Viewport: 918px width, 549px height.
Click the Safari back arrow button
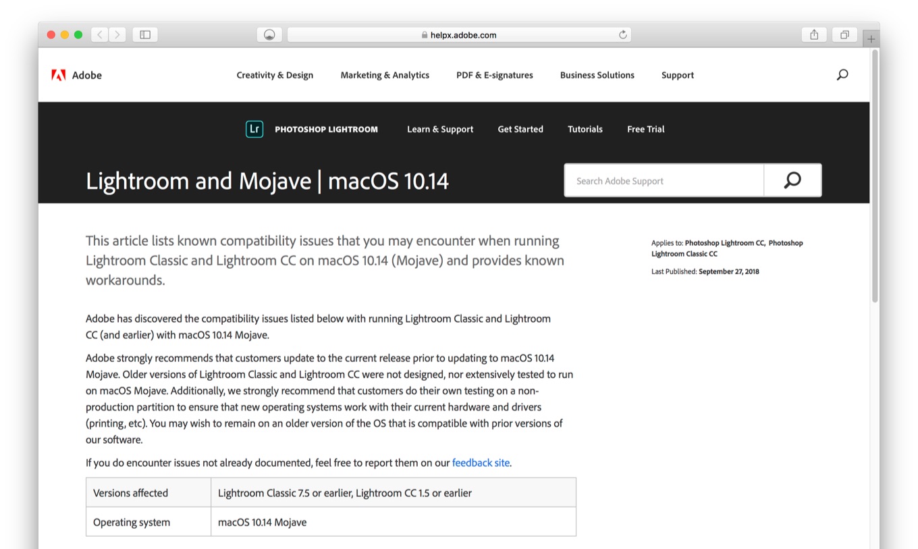click(100, 34)
